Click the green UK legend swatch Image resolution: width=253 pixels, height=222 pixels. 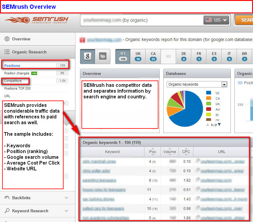(x=209, y=104)
